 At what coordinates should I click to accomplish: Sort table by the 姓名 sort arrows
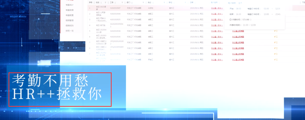(101, 3)
